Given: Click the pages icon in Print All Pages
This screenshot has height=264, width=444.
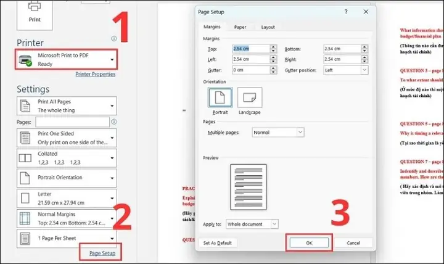Looking at the screenshot, I should click(x=25, y=106).
